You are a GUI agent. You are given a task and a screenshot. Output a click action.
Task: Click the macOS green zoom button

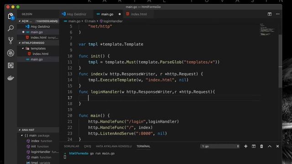pos(18,7)
